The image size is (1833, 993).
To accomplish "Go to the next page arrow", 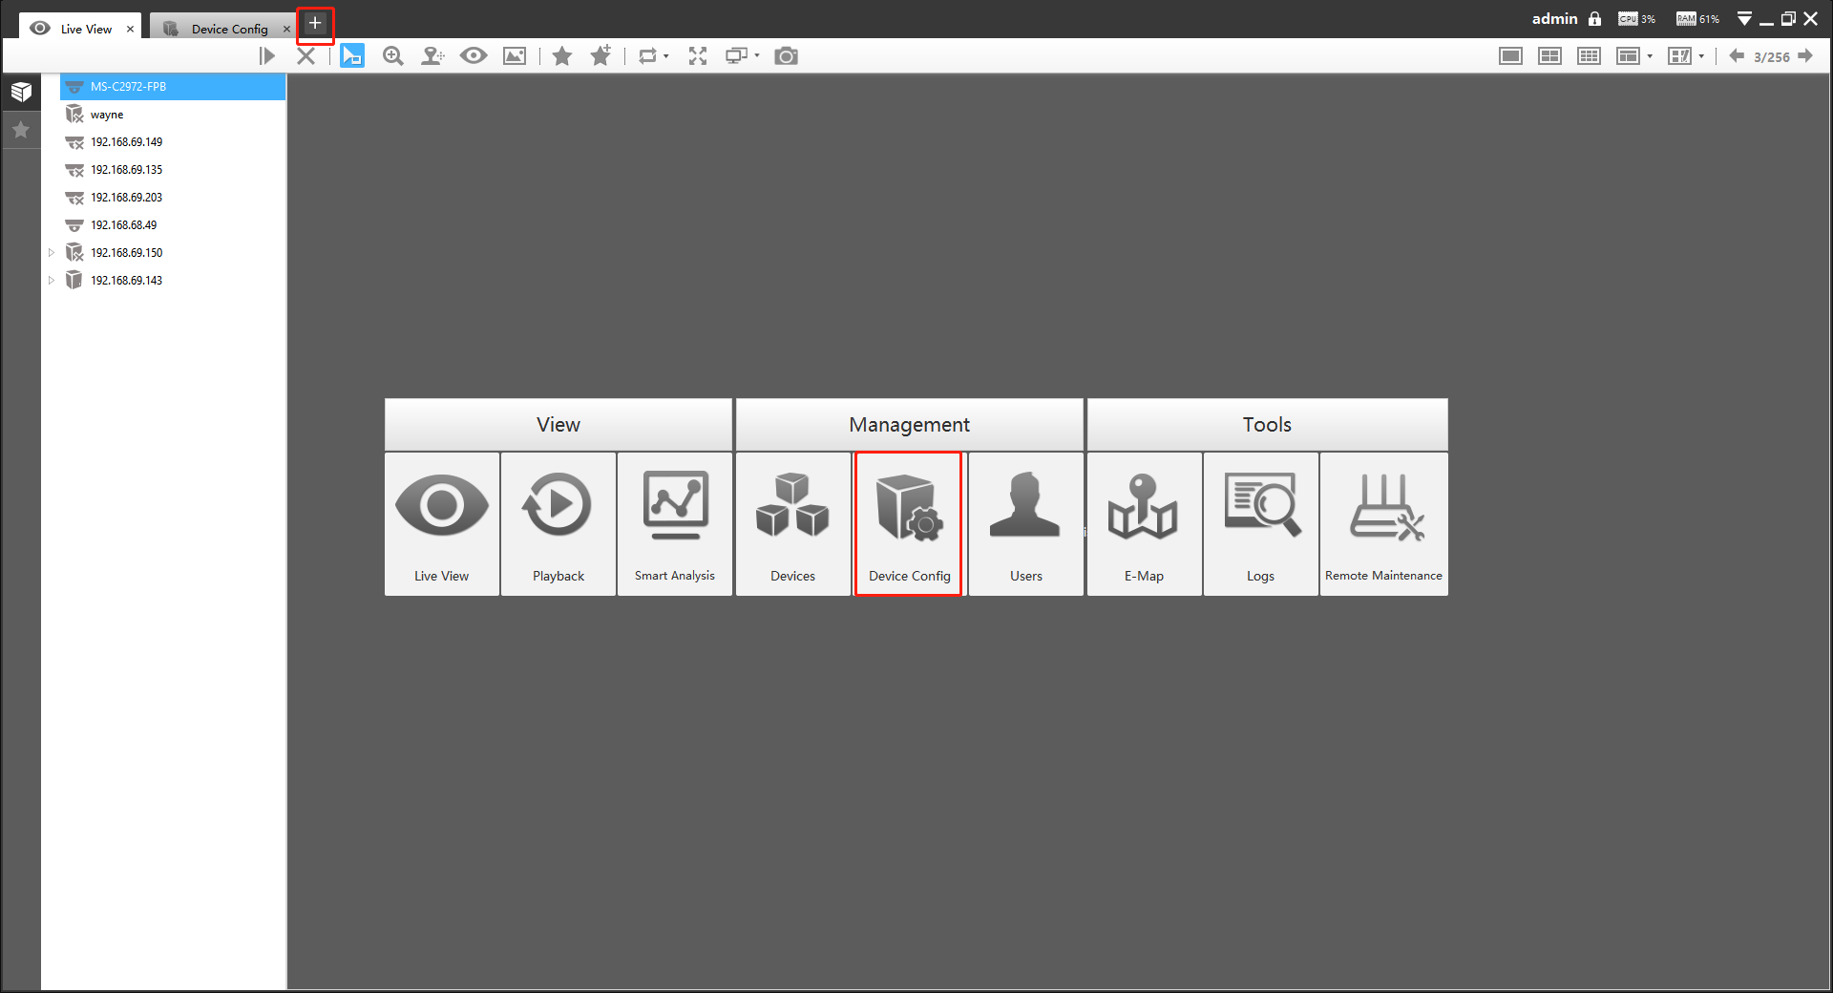I will click(1805, 56).
